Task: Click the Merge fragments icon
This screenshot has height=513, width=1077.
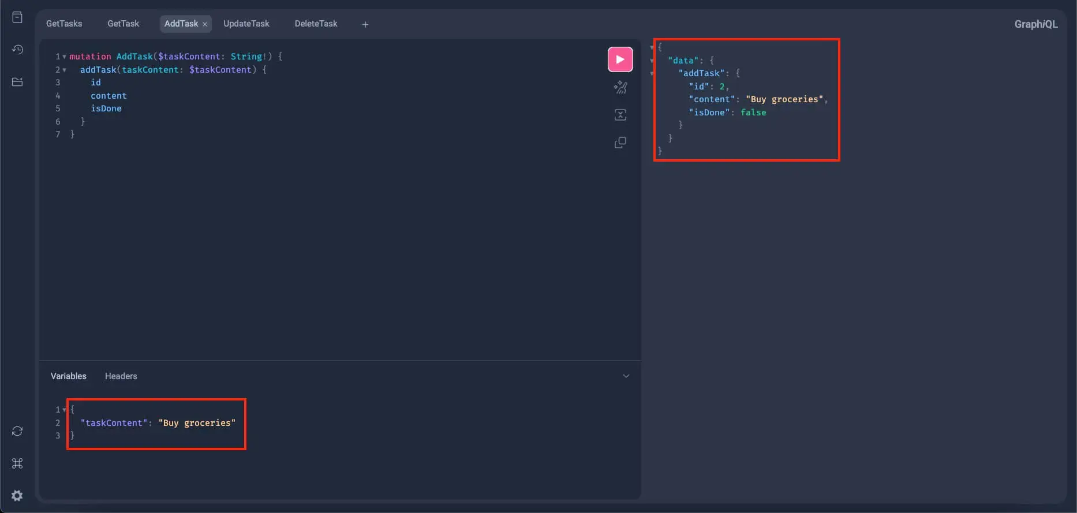Action: tap(620, 115)
